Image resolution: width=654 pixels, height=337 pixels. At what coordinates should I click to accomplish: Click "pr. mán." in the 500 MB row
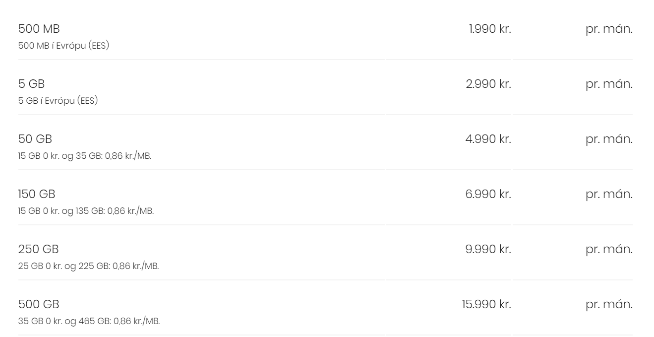(x=608, y=29)
